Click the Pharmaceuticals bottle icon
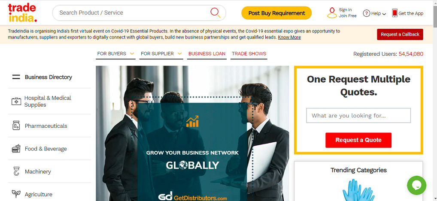 [x=16, y=126]
